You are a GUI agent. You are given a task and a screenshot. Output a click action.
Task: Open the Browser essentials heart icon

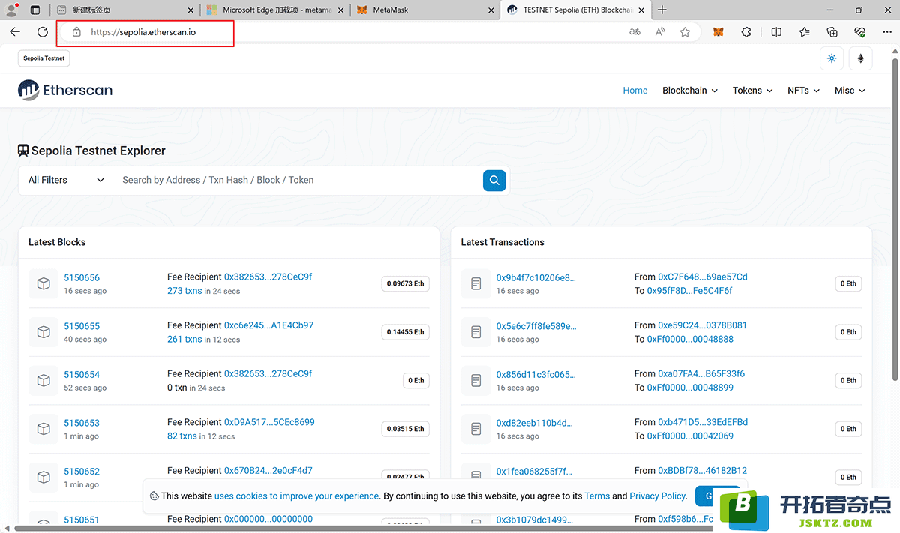click(x=860, y=32)
